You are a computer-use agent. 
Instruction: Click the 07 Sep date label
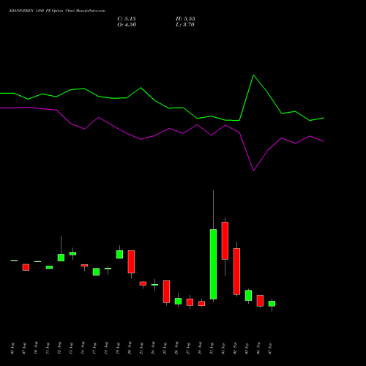pyautogui.click(x=270, y=348)
